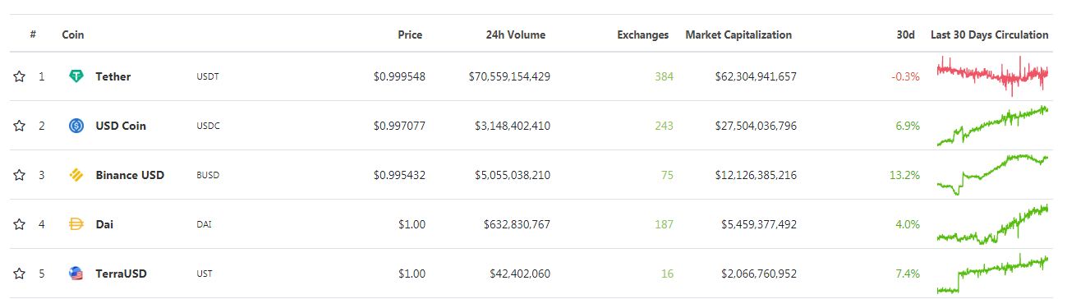Sort by Exchanges column header

click(642, 35)
